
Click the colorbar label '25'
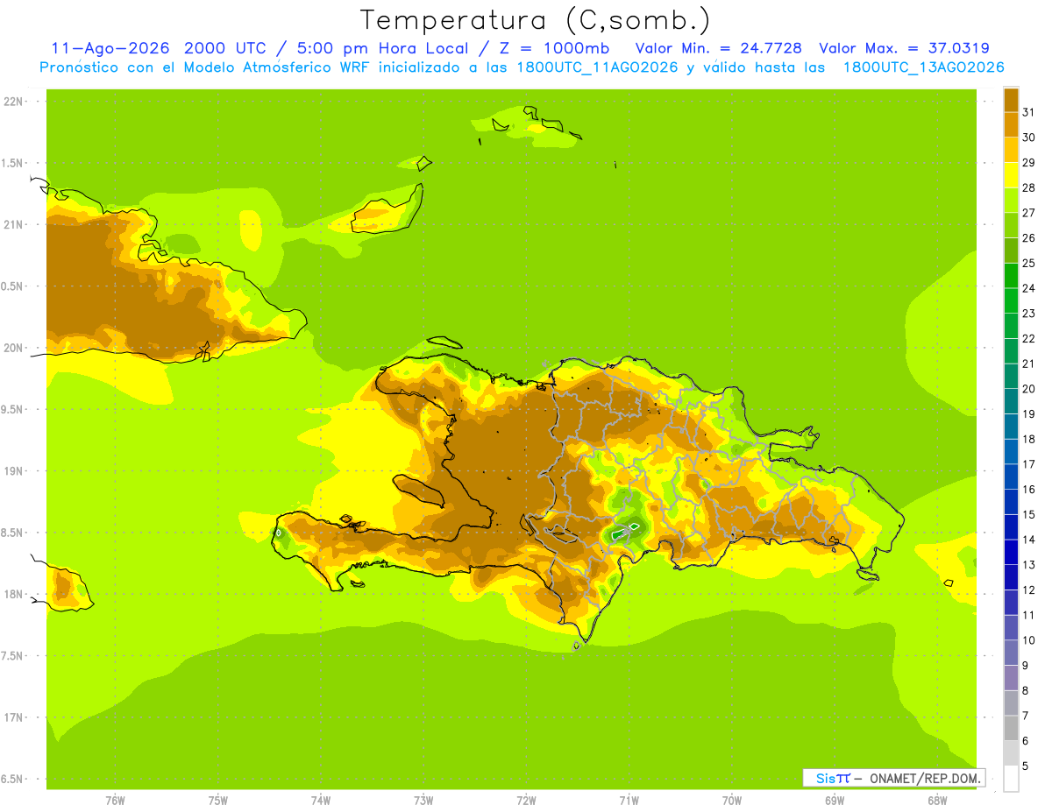pyautogui.click(x=1028, y=263)
